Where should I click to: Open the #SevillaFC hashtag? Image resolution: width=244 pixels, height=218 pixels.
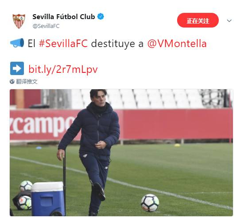click(63, 44)
